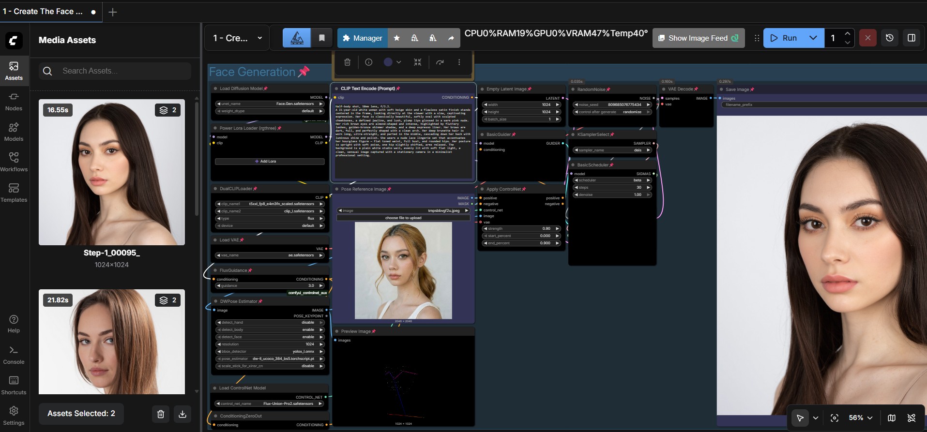Delete selected assets with trash icon

161,414
